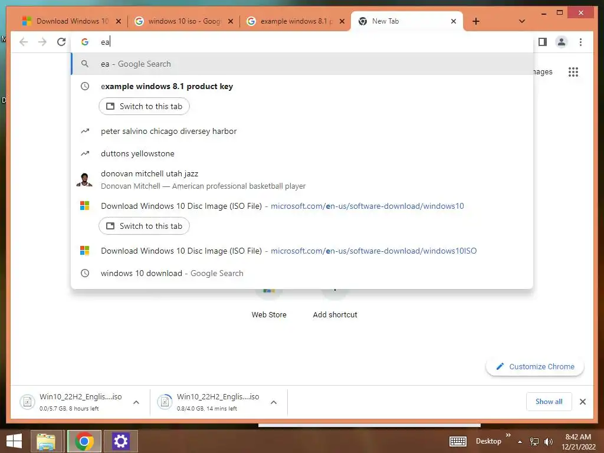This screenshot has width=604, height=453.
Task: Switch to tab under Download Windows 10 suggestion
Action: click(x=144, y=226)
